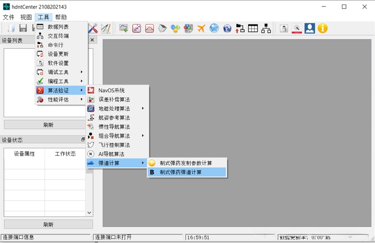
Task: Expand the 弹道计算 submenu entry
Action: (117, 163)
